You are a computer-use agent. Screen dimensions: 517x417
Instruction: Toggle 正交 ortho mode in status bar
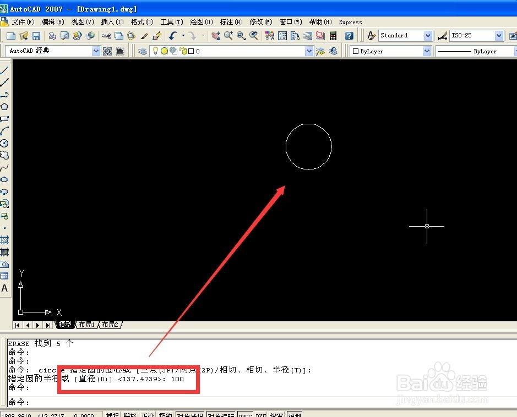pyautogui.click(x=148, y=414)
